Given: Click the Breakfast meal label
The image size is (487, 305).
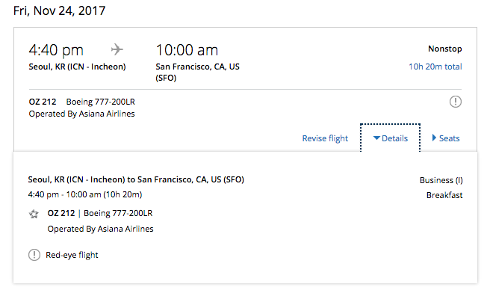Looking at the screenshot, I should click(444, 195).
